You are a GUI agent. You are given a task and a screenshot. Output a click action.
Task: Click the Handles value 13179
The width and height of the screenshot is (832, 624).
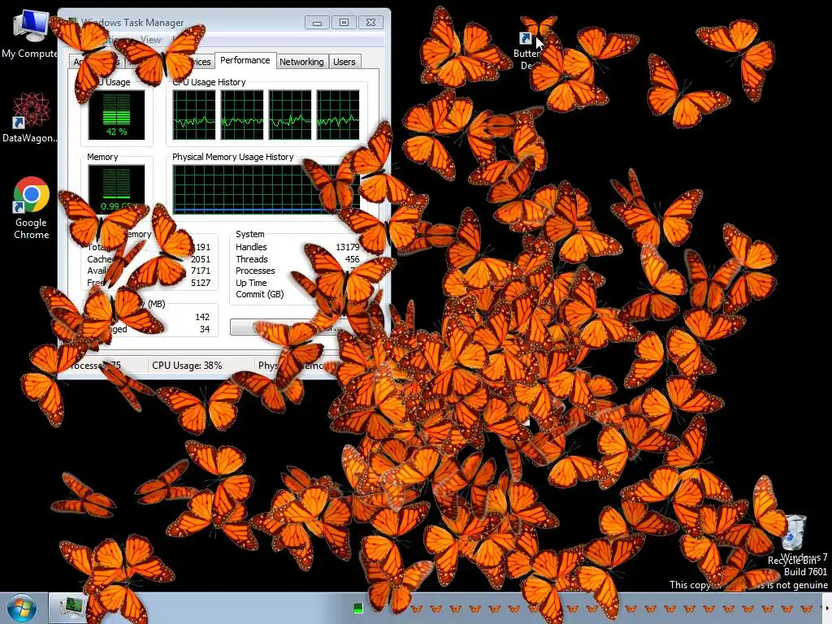(348, 247)
